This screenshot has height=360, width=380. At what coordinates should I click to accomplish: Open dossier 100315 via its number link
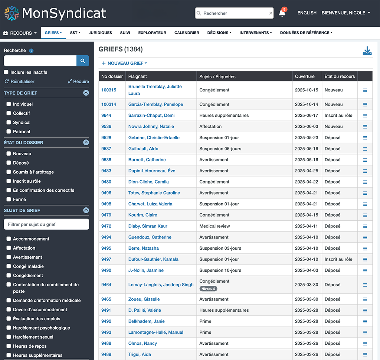(109, 90)
